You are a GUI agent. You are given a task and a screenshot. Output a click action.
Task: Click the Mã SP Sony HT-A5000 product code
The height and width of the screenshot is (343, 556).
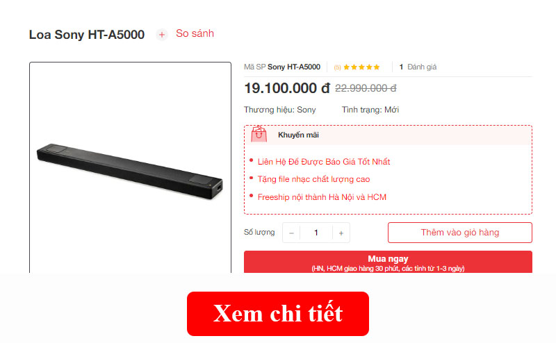[282, 67]
